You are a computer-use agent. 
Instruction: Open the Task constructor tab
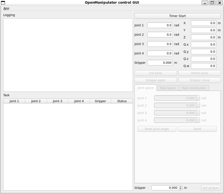(194, 88)
